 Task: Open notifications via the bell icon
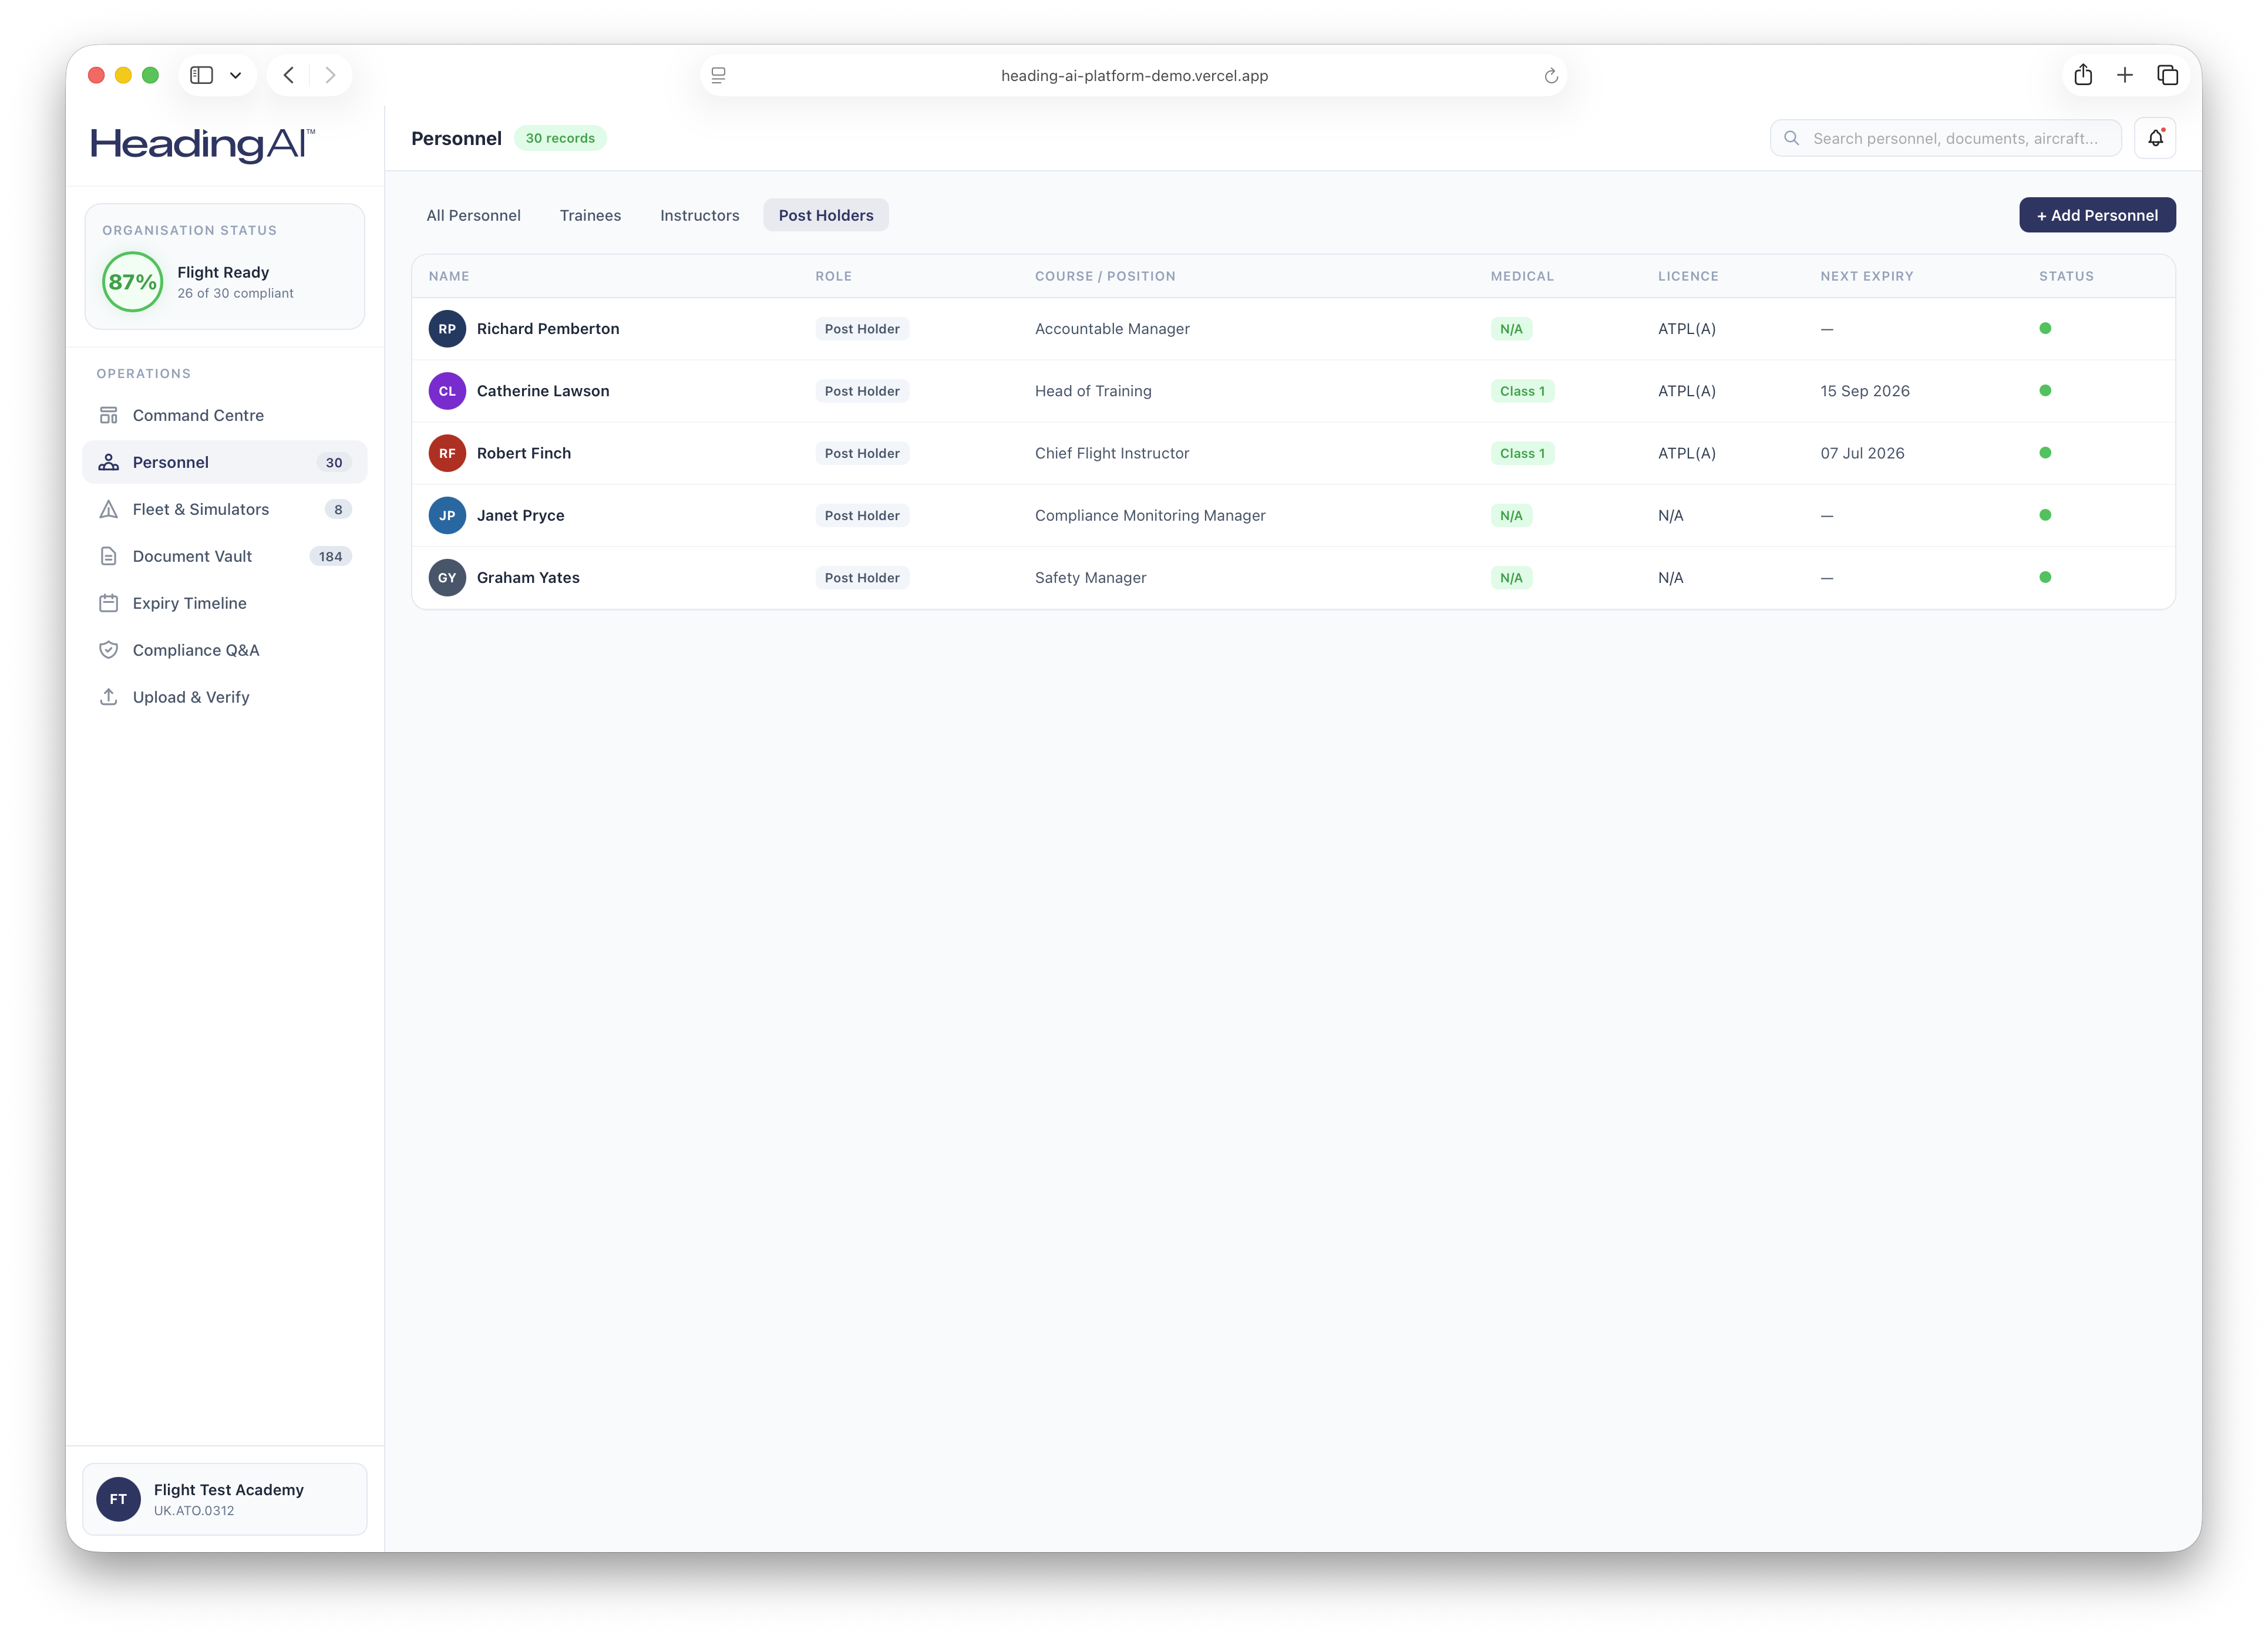pos(2156,138)
